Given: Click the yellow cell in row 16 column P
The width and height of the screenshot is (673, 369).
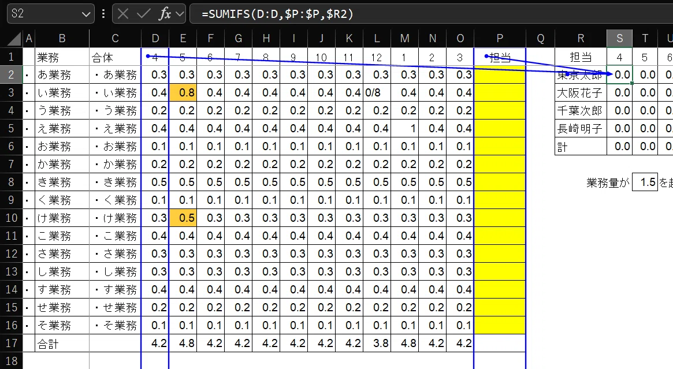Looking at the screenshot, I should point(500,325).
